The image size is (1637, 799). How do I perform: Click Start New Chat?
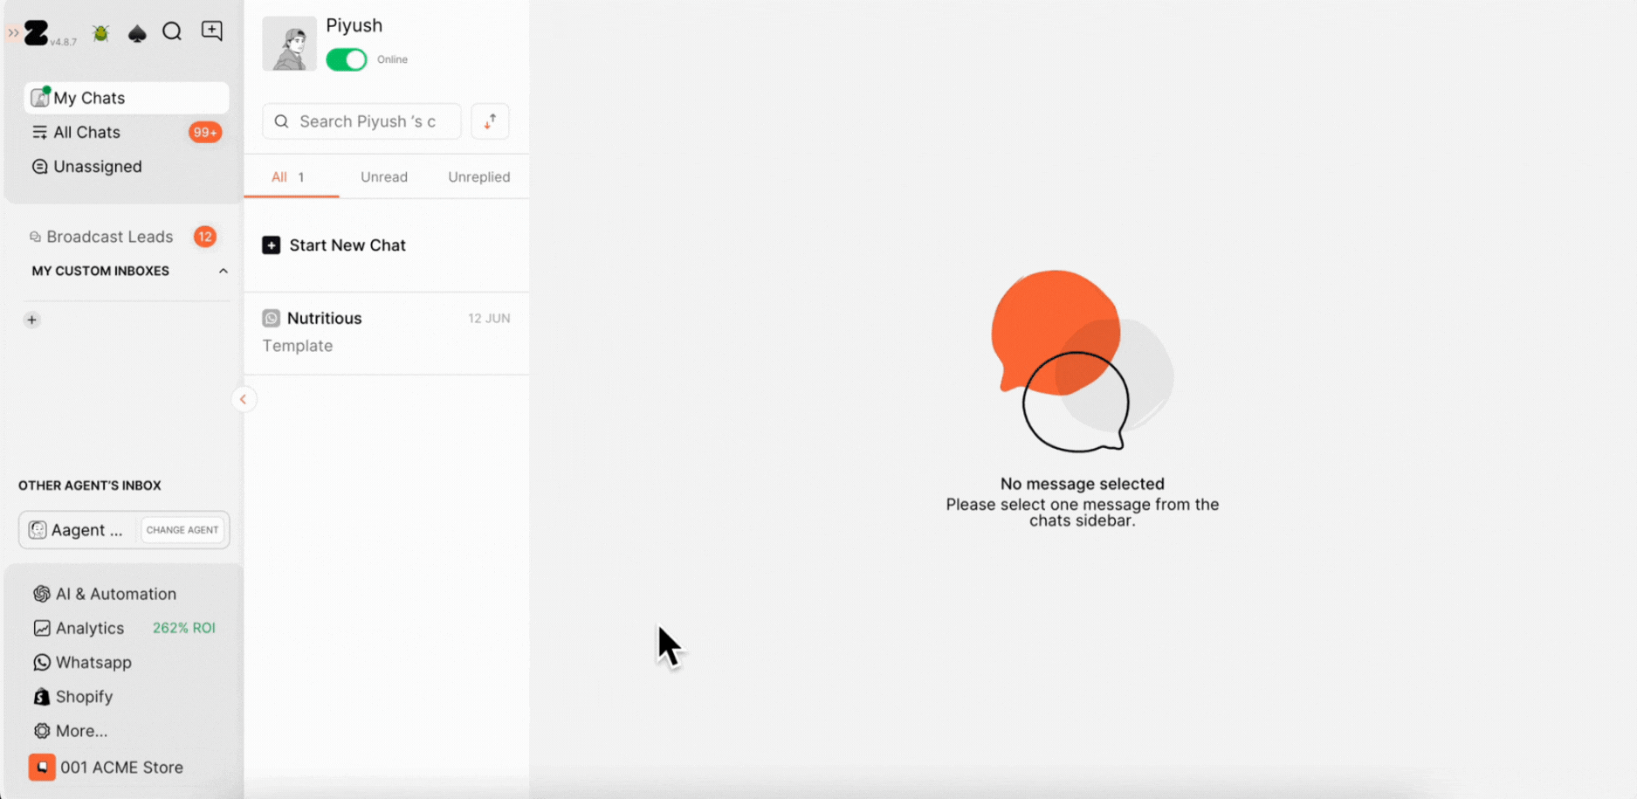[x=334, y=245]
